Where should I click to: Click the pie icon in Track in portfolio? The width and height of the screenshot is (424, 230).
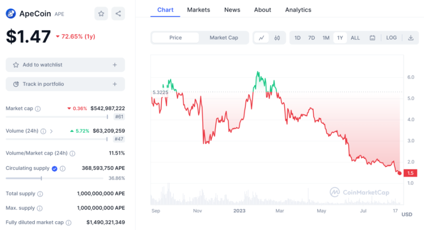point(16,84)
